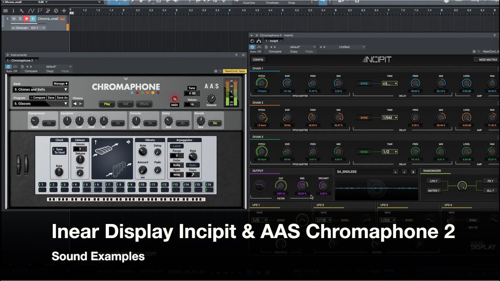Select the filter type shape icon in Output
The image size is (500, 281).
coord(260,186)
